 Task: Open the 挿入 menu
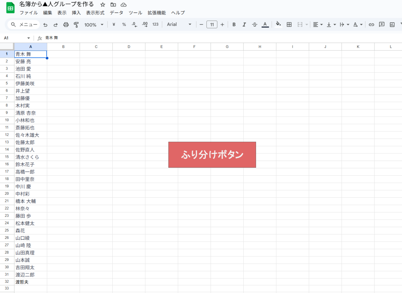coord(76,13)
